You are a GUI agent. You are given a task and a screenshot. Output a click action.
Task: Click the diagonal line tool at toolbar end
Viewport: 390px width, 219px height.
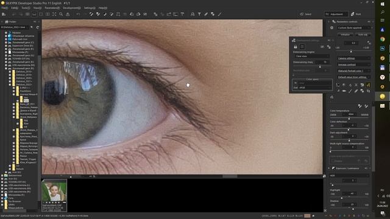[219, 14]
